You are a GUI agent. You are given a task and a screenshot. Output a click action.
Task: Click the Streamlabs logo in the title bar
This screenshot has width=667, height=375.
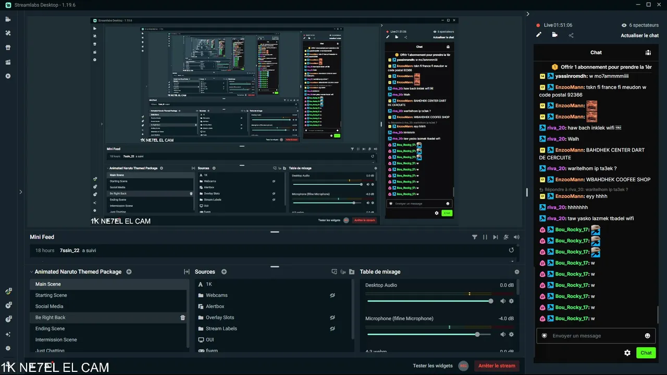pos(8,5)
